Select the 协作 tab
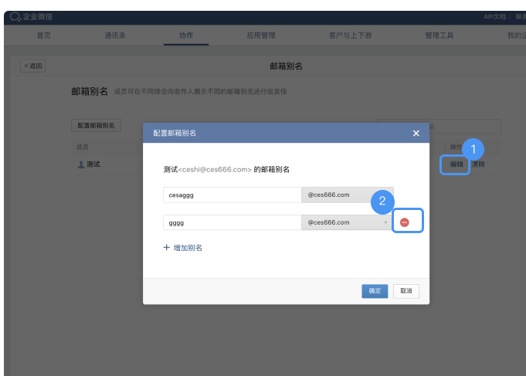 (x=186, y=36)
